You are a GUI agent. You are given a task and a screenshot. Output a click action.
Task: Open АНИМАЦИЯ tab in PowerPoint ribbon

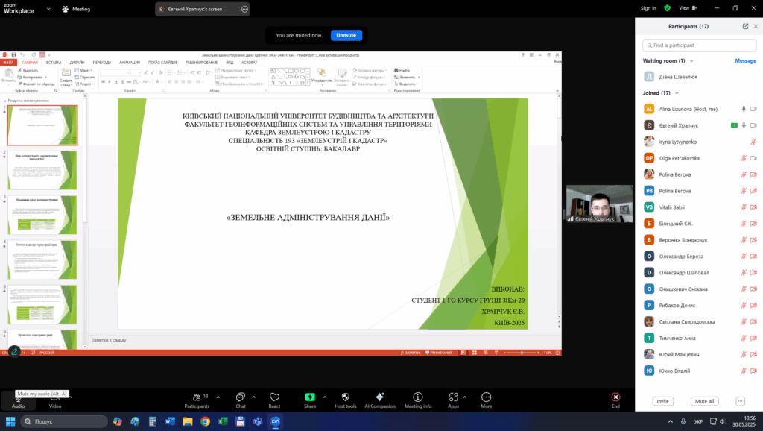click(130, 63)
